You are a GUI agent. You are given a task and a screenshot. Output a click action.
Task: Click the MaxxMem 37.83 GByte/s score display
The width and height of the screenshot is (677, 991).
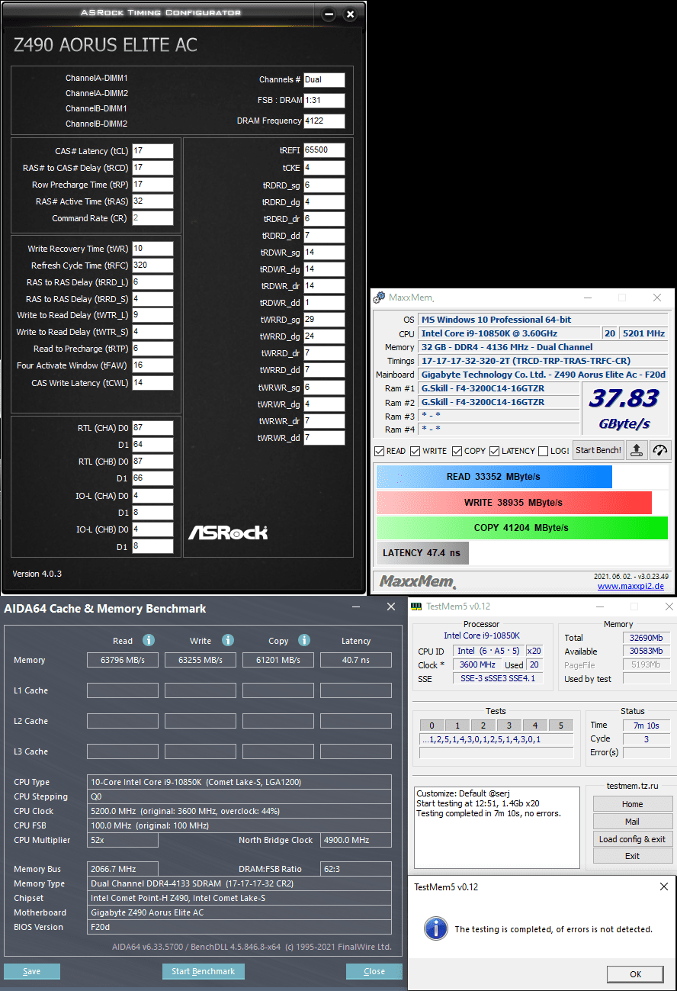tap(625, 410)
